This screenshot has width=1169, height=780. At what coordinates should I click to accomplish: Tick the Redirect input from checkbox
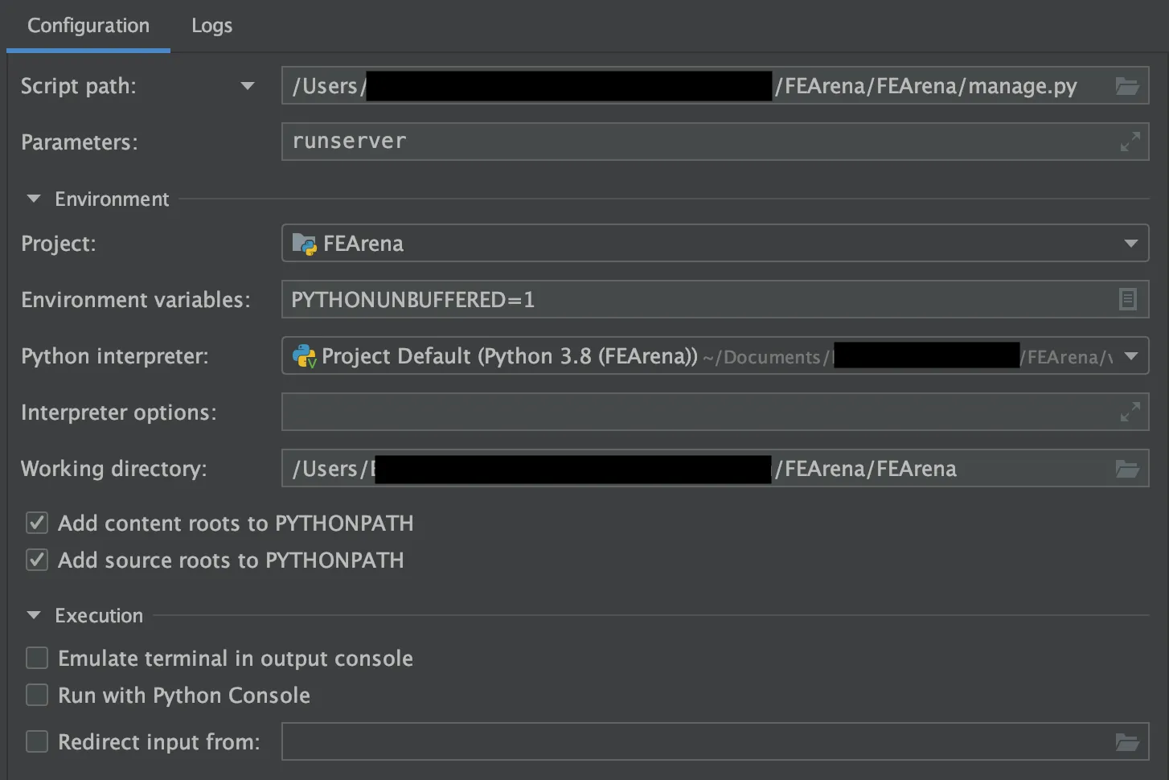coord(37,741)
